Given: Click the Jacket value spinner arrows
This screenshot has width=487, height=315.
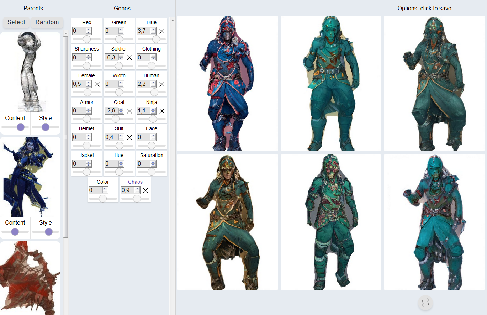Looking at the screenshot, I should [x=89, y=164].
